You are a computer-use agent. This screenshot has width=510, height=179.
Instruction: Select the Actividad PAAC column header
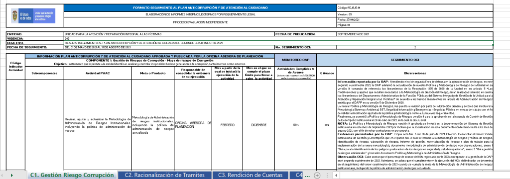[98, 73]
